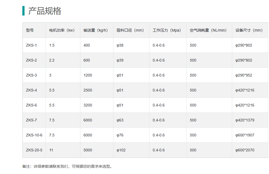Screen dimensions: 269x174
Task: Select the ZKS-2 model row
Action: click(31, 60)
